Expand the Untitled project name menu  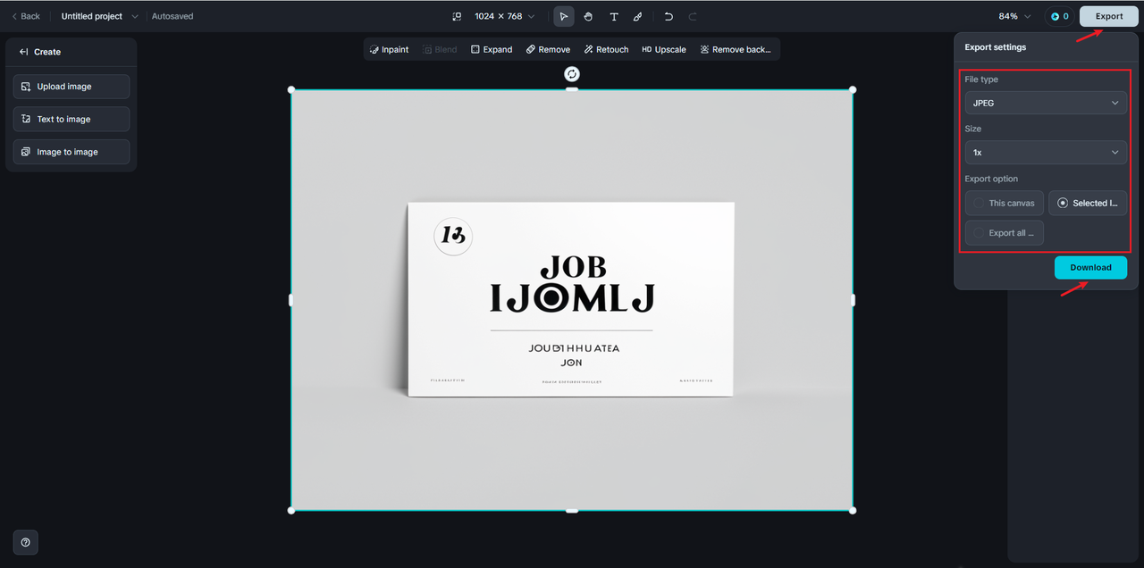(x=99, y=16)
